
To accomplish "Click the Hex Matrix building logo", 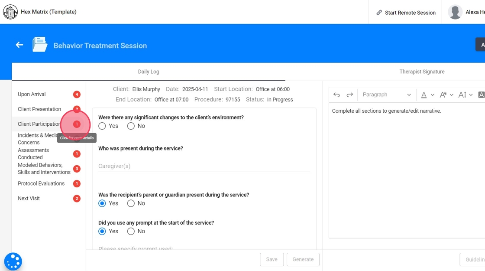I will click(x=10, y=12).
